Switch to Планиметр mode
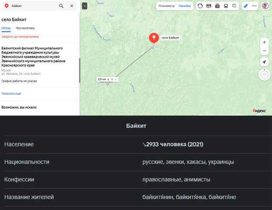Screen dimensions: 272x210 pyautogui.click(x=167, y=6)
